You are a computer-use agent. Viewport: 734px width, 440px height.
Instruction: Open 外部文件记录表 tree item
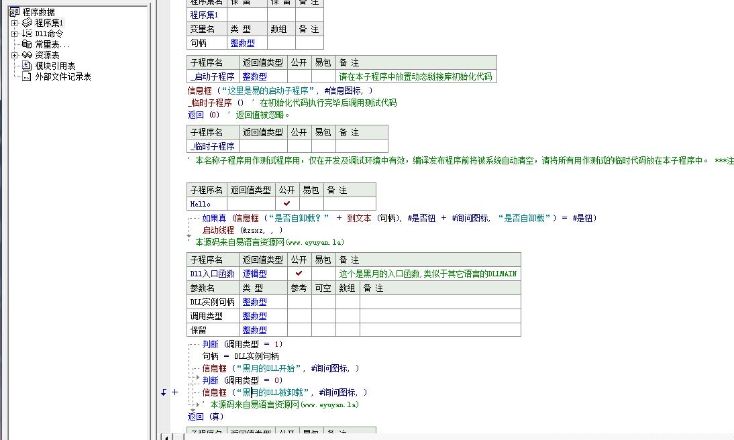click(63, 76)
